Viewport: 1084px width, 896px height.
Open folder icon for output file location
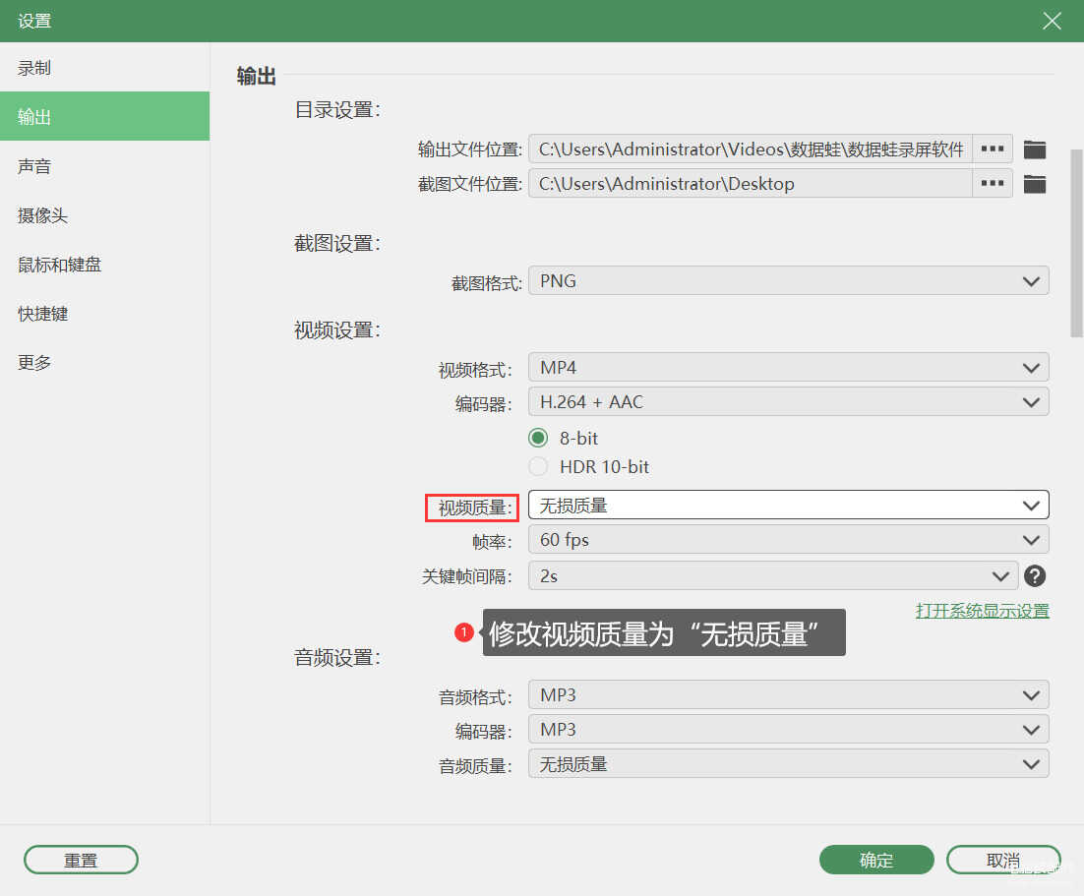[1034, 149]
